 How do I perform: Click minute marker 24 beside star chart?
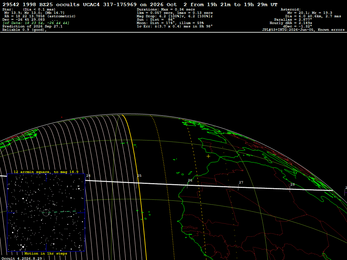coord(88,176)
